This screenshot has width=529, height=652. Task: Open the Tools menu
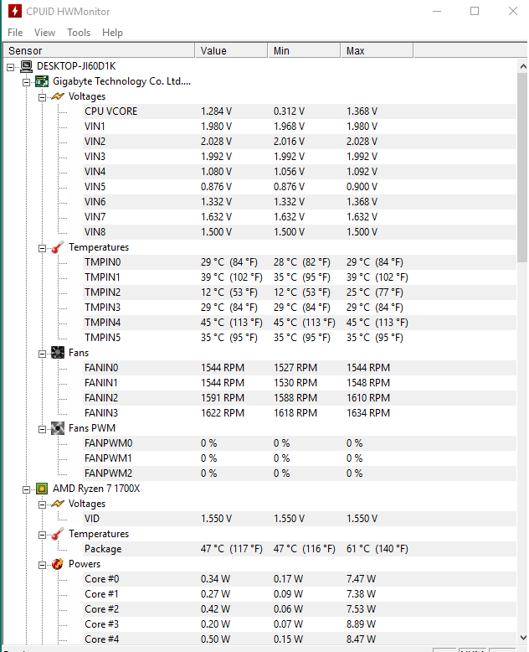pos(79,33)
